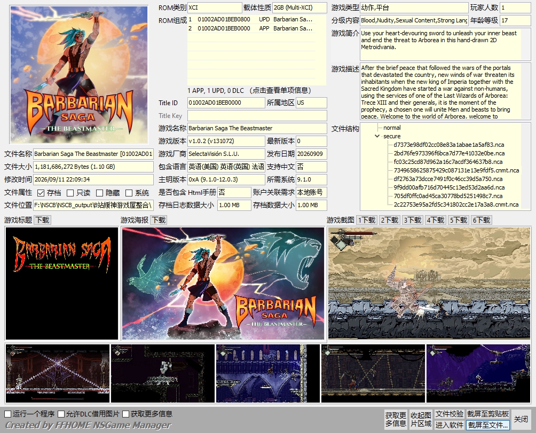
Task: Enable the 运行一个程序 checkbox
Action: point(8,414)
